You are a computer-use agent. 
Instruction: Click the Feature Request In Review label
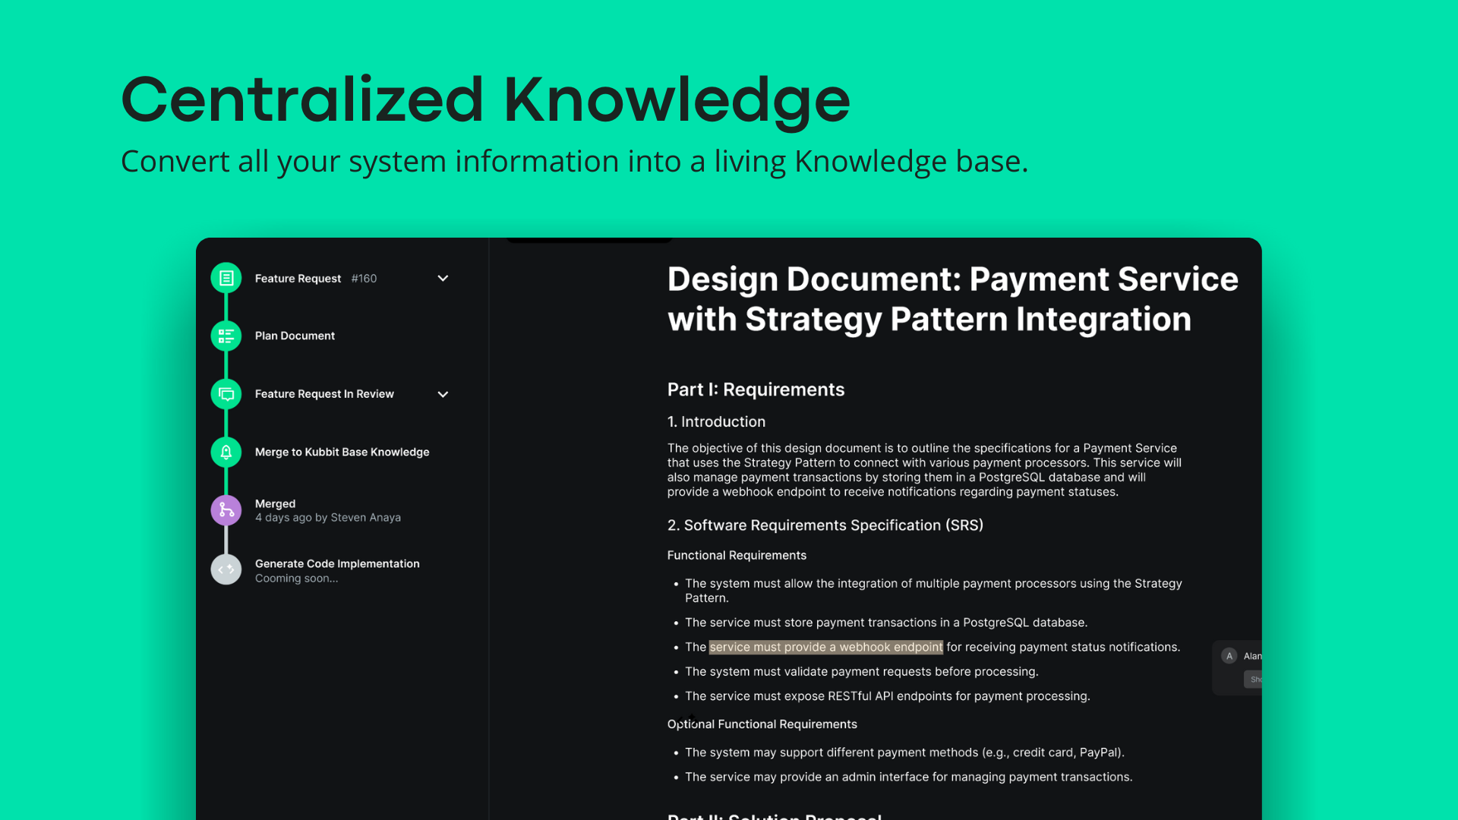tap(324, 394)
